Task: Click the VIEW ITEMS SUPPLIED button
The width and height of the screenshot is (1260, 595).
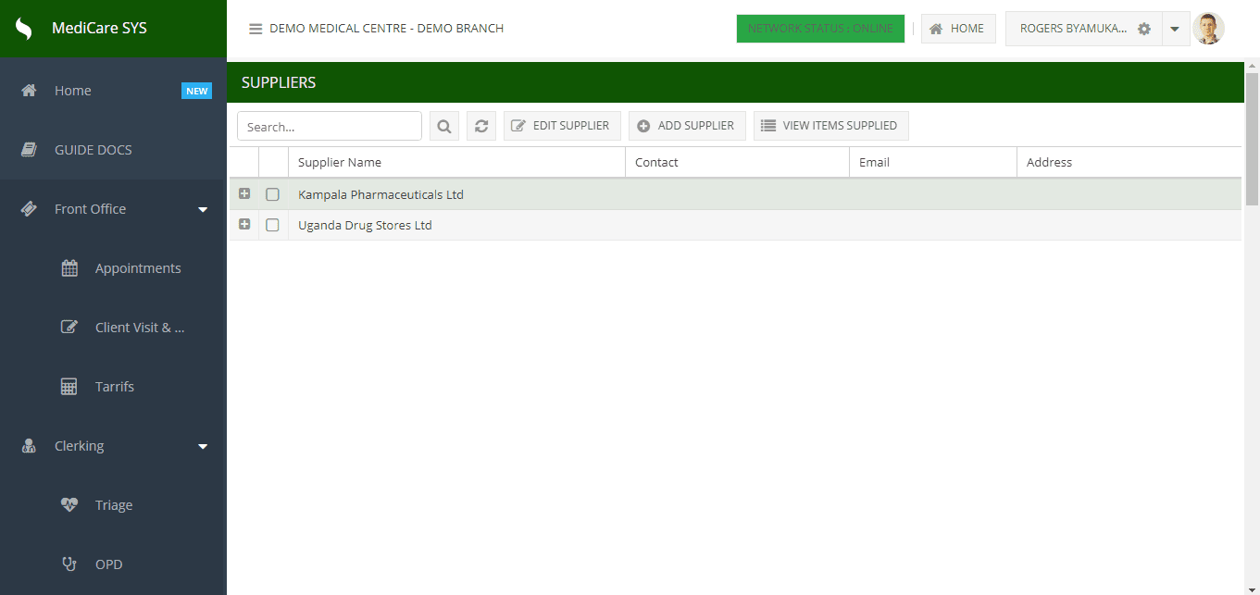Action: pos(830,126)
